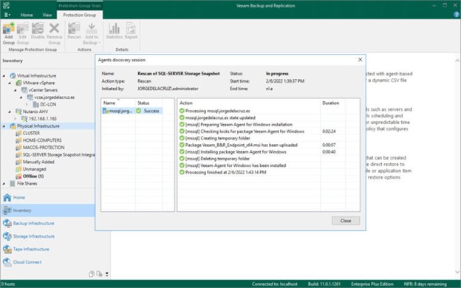Select VMware vSphere in the tree

pyautogui.click(x=39, y=83)
